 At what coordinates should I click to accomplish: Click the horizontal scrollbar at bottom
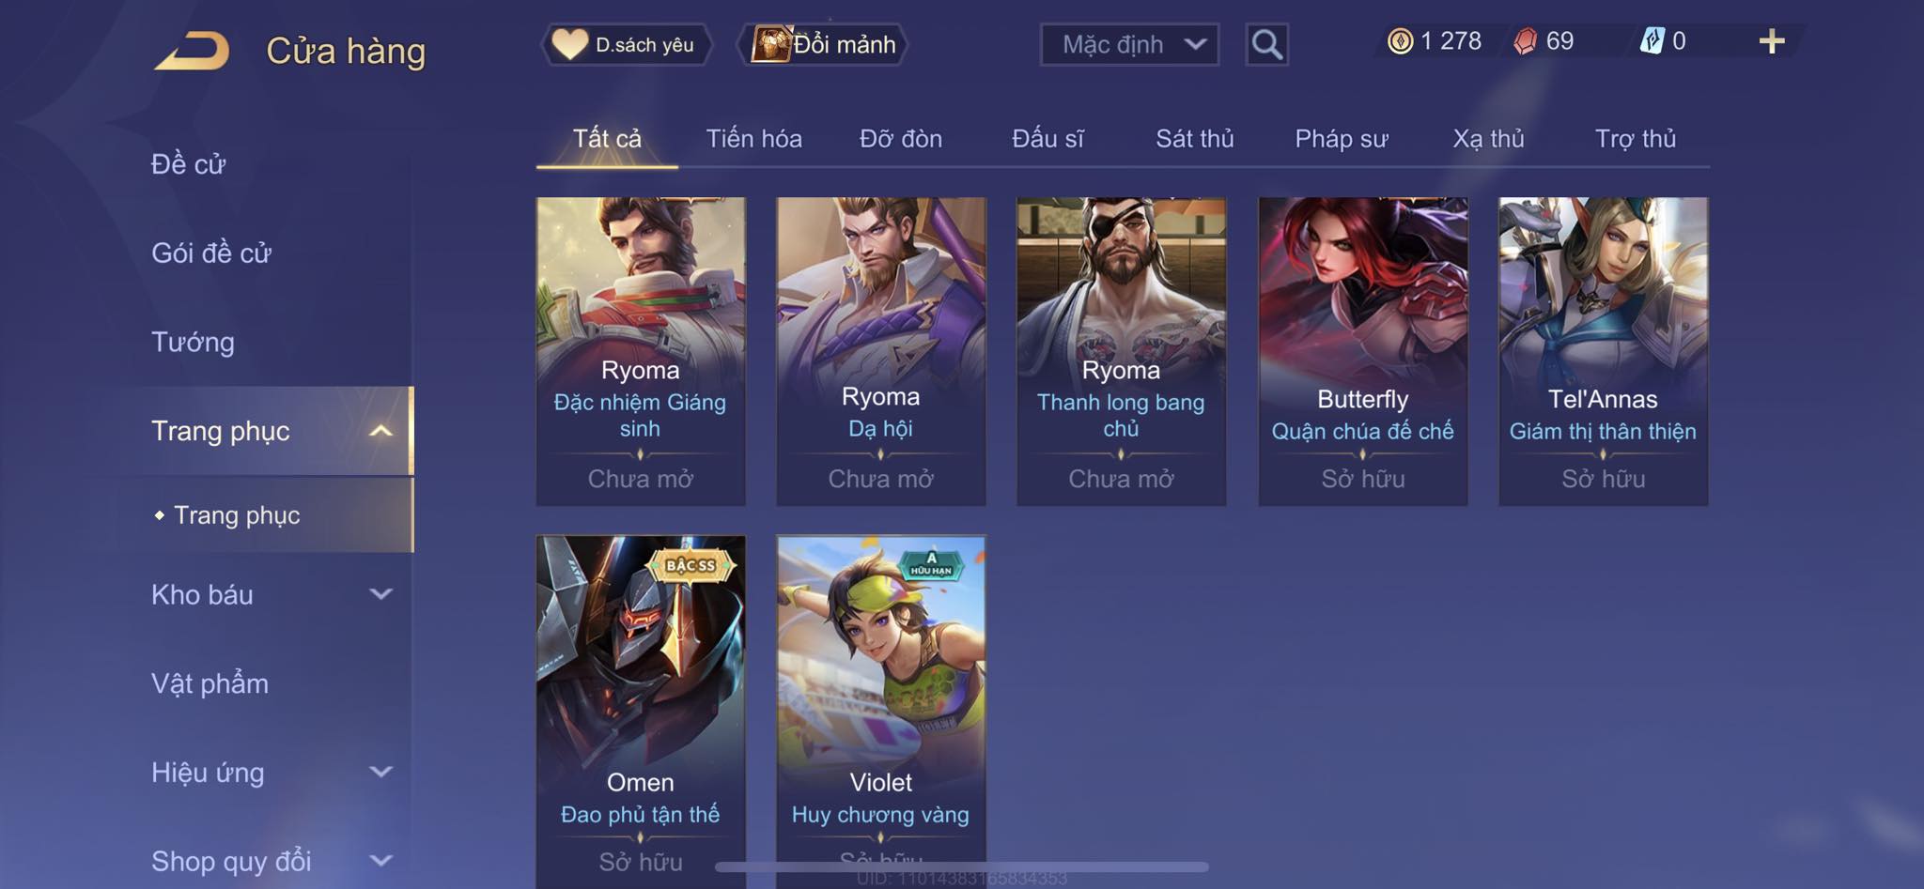[x=961, y=866]
